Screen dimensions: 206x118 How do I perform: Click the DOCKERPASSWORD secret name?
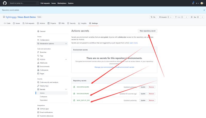83,87
